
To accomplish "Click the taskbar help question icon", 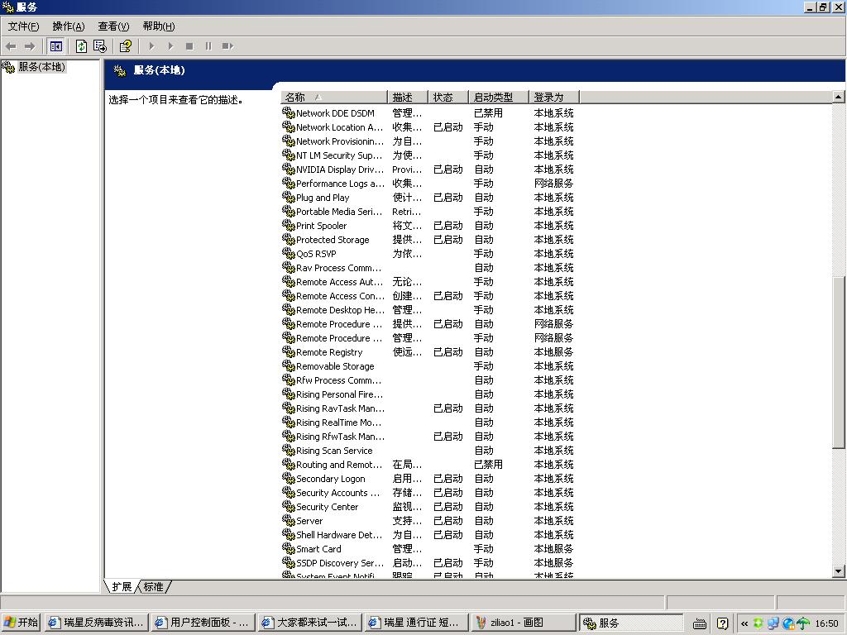I will [722, 623].
